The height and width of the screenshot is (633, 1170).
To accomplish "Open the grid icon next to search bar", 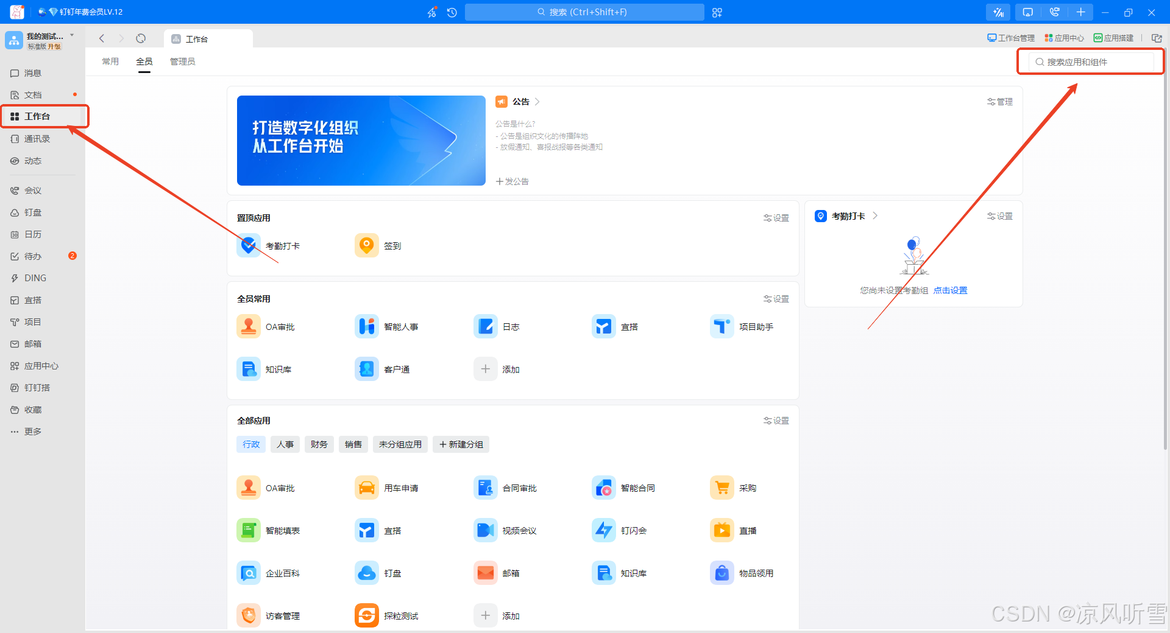I will [717, 12].
